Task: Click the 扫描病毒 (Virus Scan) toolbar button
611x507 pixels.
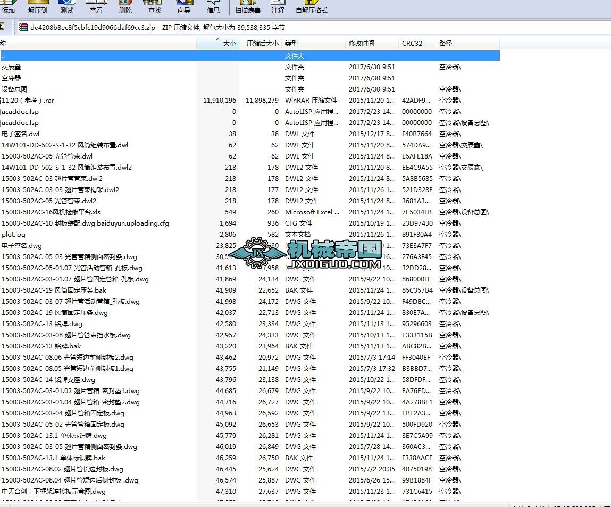Action: (x=247, y=7)
